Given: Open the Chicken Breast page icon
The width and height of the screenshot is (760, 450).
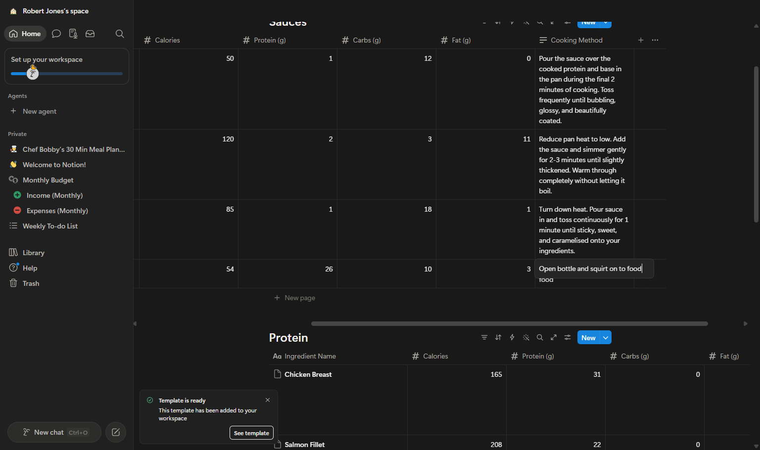Looking at the screenshot, I should tap(278, 374).
